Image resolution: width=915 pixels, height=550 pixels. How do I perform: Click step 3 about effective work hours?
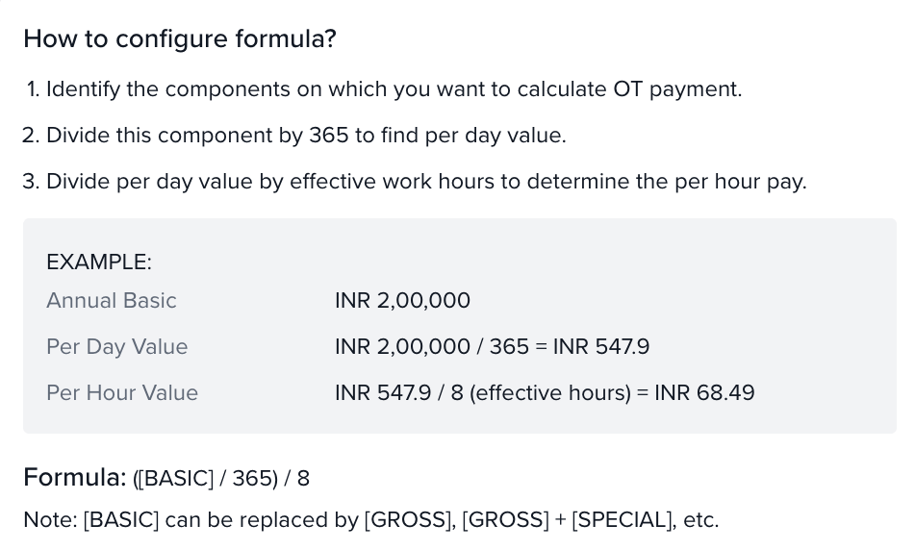(414, 182)
